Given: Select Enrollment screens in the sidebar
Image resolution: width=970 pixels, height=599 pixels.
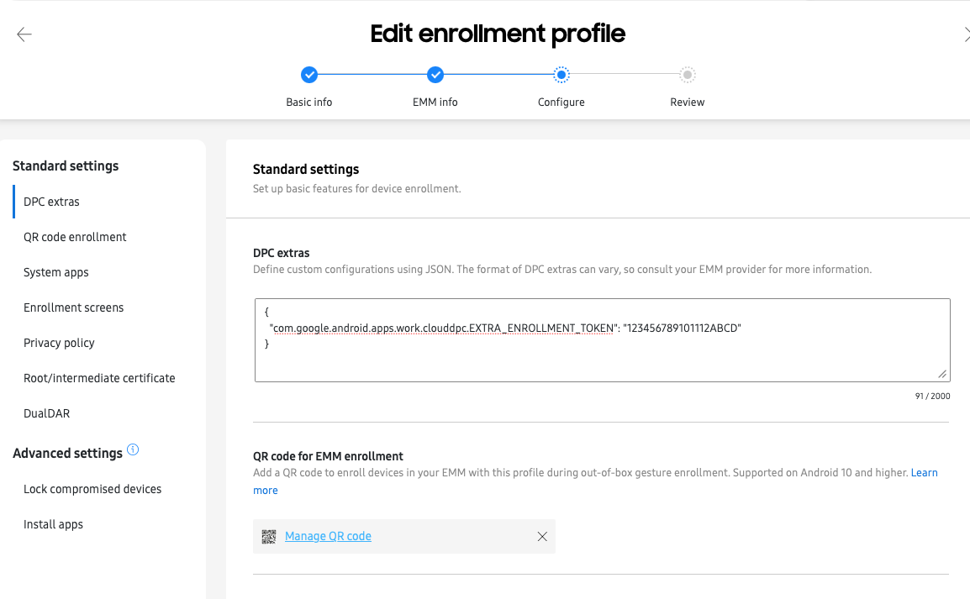Looking at the screenshot, I should [74, 307].
